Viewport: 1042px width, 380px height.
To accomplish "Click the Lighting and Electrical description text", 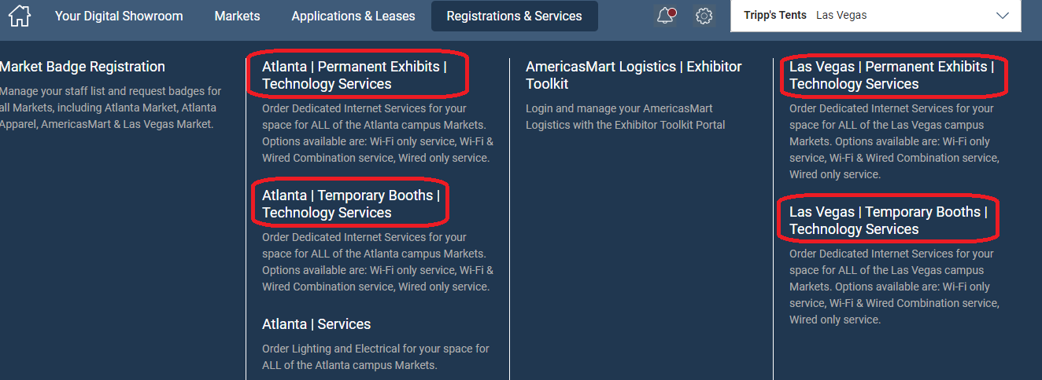I will tap(376, 356).
